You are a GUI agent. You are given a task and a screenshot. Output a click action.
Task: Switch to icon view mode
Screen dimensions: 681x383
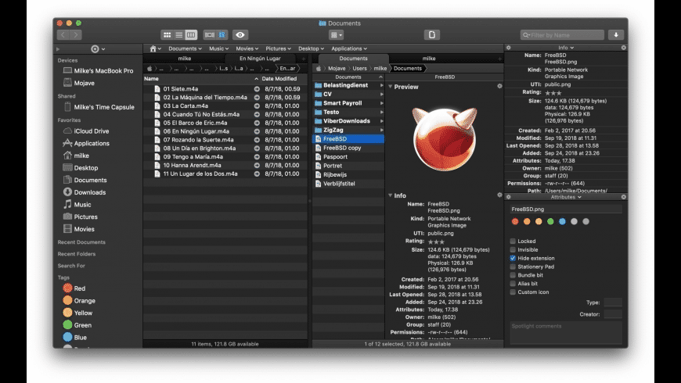[167, 35]
